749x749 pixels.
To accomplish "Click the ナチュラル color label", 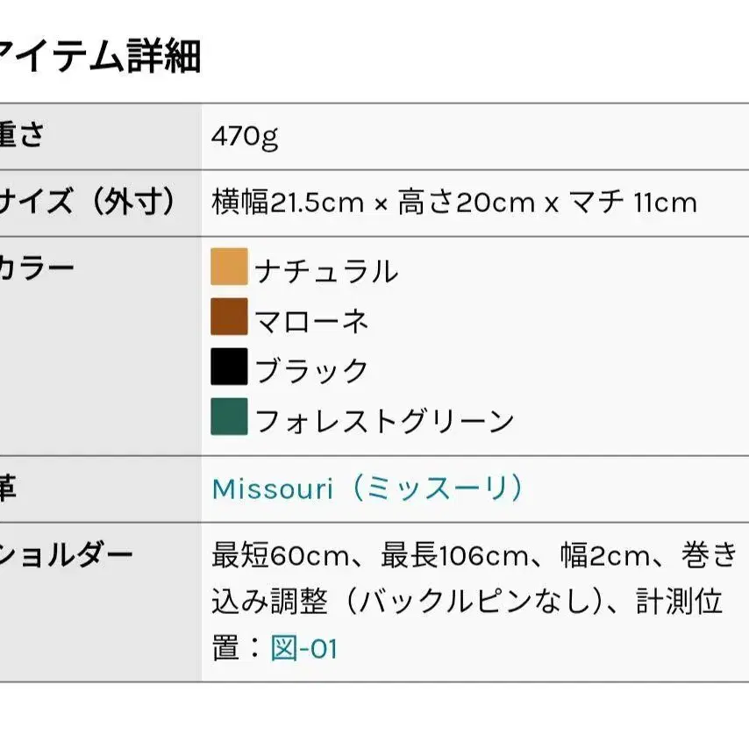I will pyautogui.click(x=326, y=271).
